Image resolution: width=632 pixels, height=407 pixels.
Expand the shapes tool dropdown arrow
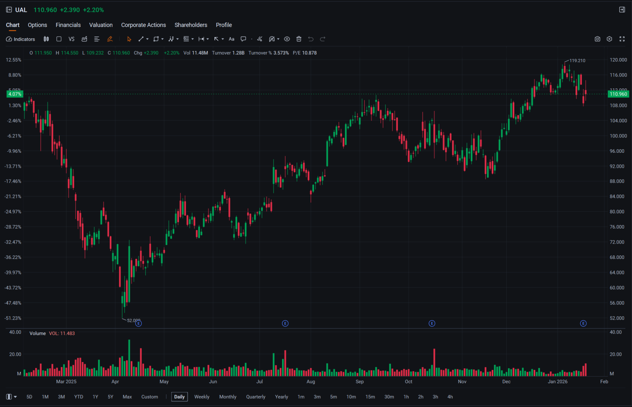pyautogui.click(x=162, y=39)
